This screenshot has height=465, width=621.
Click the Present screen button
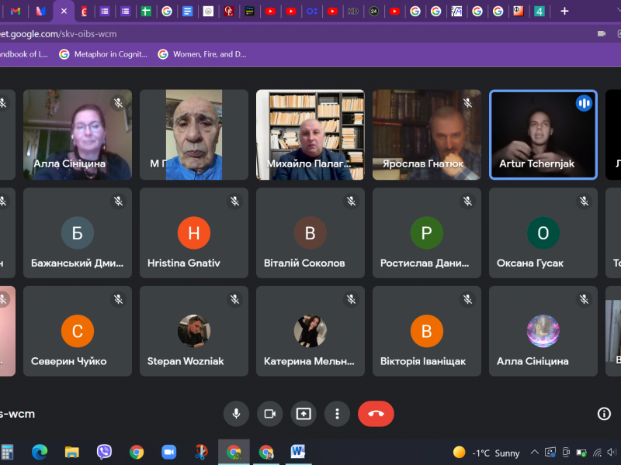[304, 414]
